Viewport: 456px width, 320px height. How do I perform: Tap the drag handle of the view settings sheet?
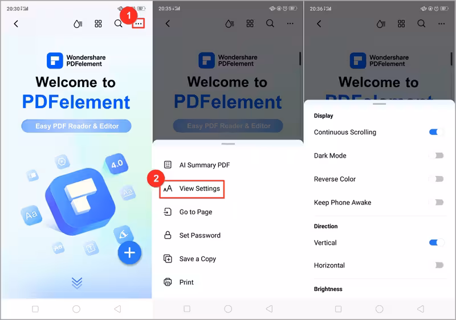click(x=379, y=104)
